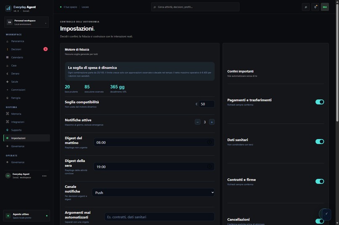This screenshot has height=225, width=339.
Task: Open the three-dot menu for Everyday Agent
Action: point(44,176)
